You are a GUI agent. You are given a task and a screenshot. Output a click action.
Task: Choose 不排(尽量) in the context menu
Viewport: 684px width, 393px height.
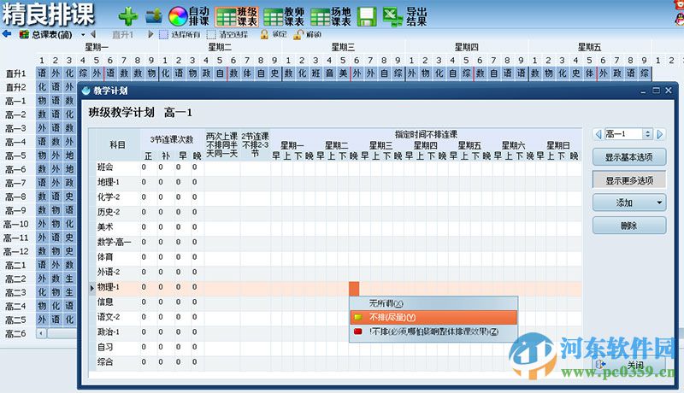click(433, 317)
